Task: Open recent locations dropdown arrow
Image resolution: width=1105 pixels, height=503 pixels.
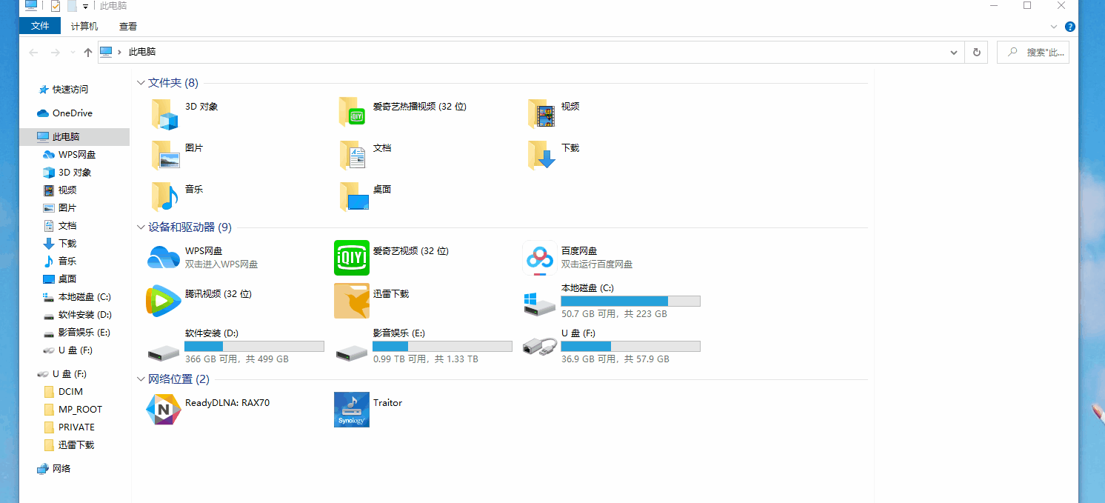Action: [x=72, y=53]
